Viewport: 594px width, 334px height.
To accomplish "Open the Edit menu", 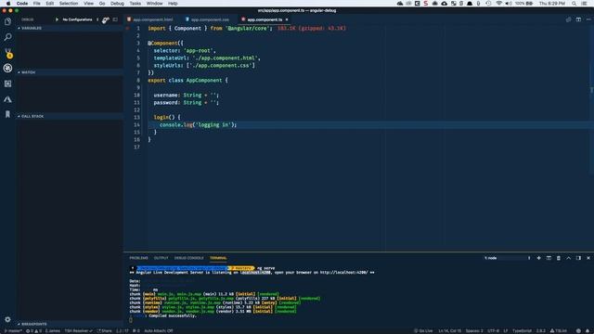I will coord(49,4).
